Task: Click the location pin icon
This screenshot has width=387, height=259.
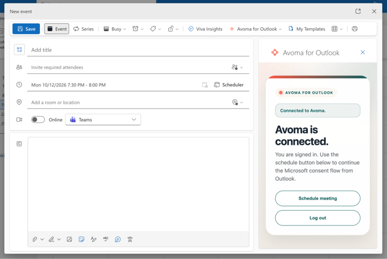Action: pyautogui.click(x=19, y=102)
